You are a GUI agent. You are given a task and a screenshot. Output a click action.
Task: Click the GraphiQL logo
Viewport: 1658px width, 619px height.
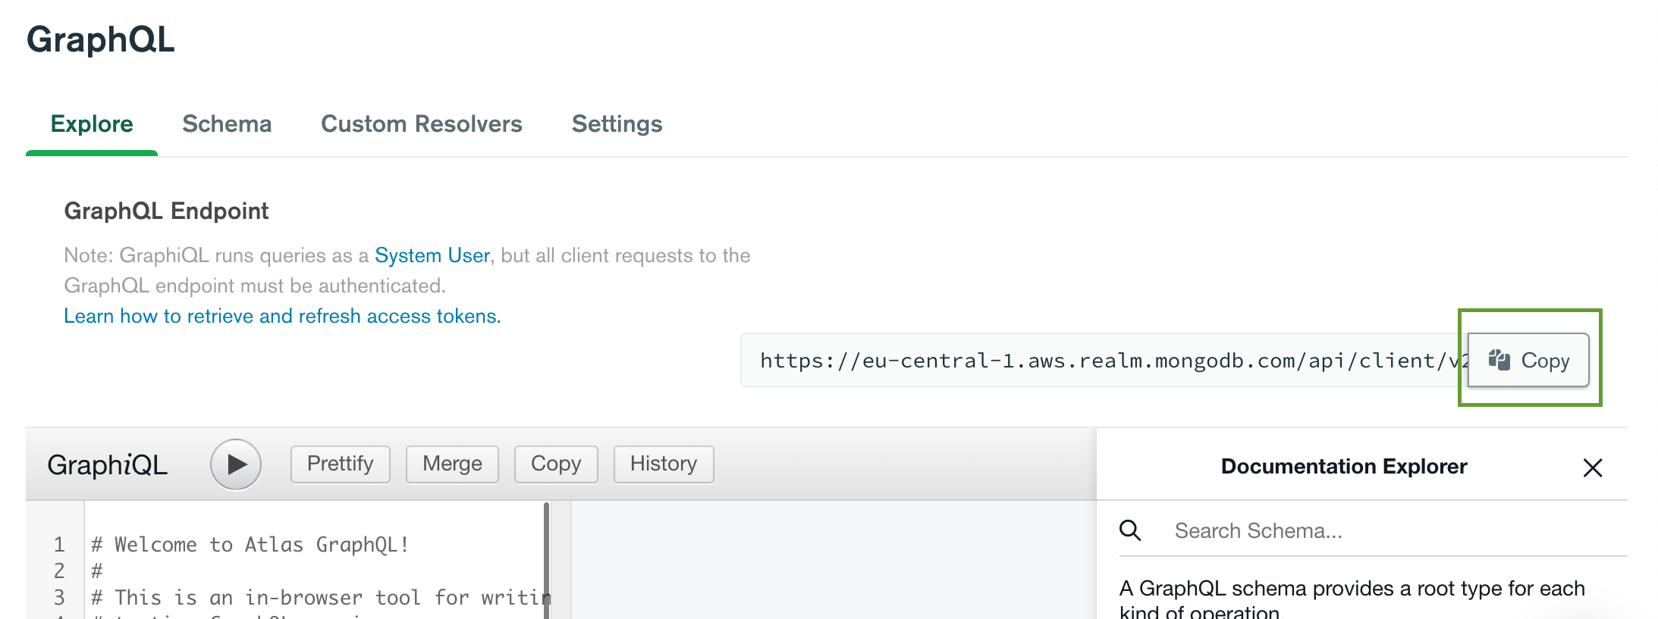[x=107, y=464]
